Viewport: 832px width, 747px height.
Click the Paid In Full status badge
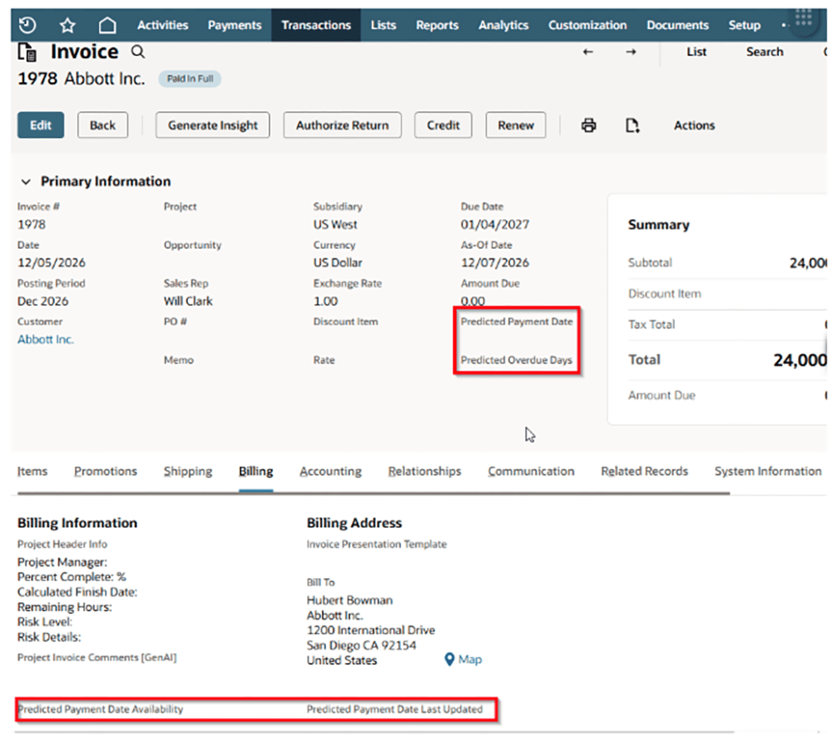pyautogui.click(x=190, y=78)
